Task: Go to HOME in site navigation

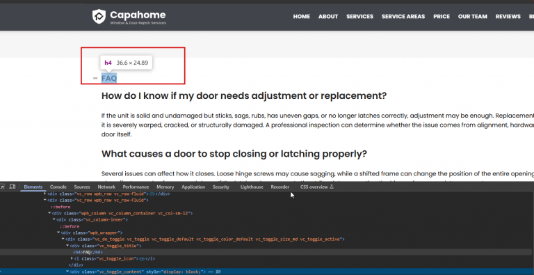Action: click(302, 17)
